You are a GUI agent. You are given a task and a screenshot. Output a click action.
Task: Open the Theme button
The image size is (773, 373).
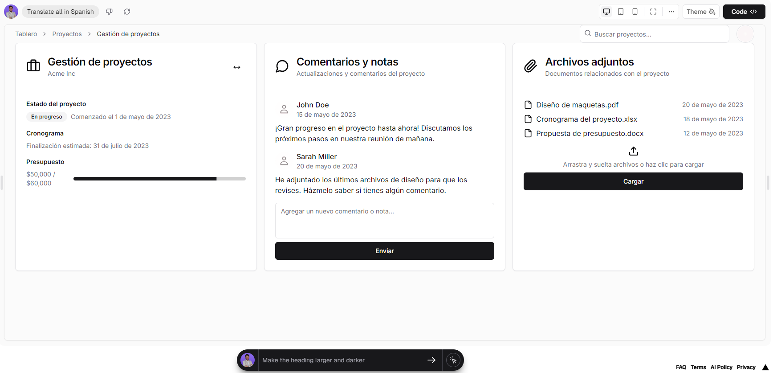[x=701, y=12]
